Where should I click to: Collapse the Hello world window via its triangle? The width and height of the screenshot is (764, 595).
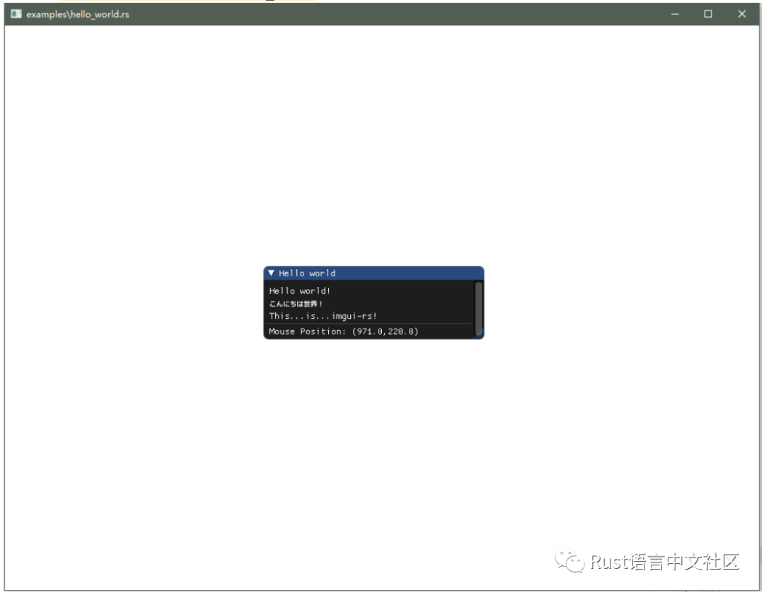pos(272,273)
